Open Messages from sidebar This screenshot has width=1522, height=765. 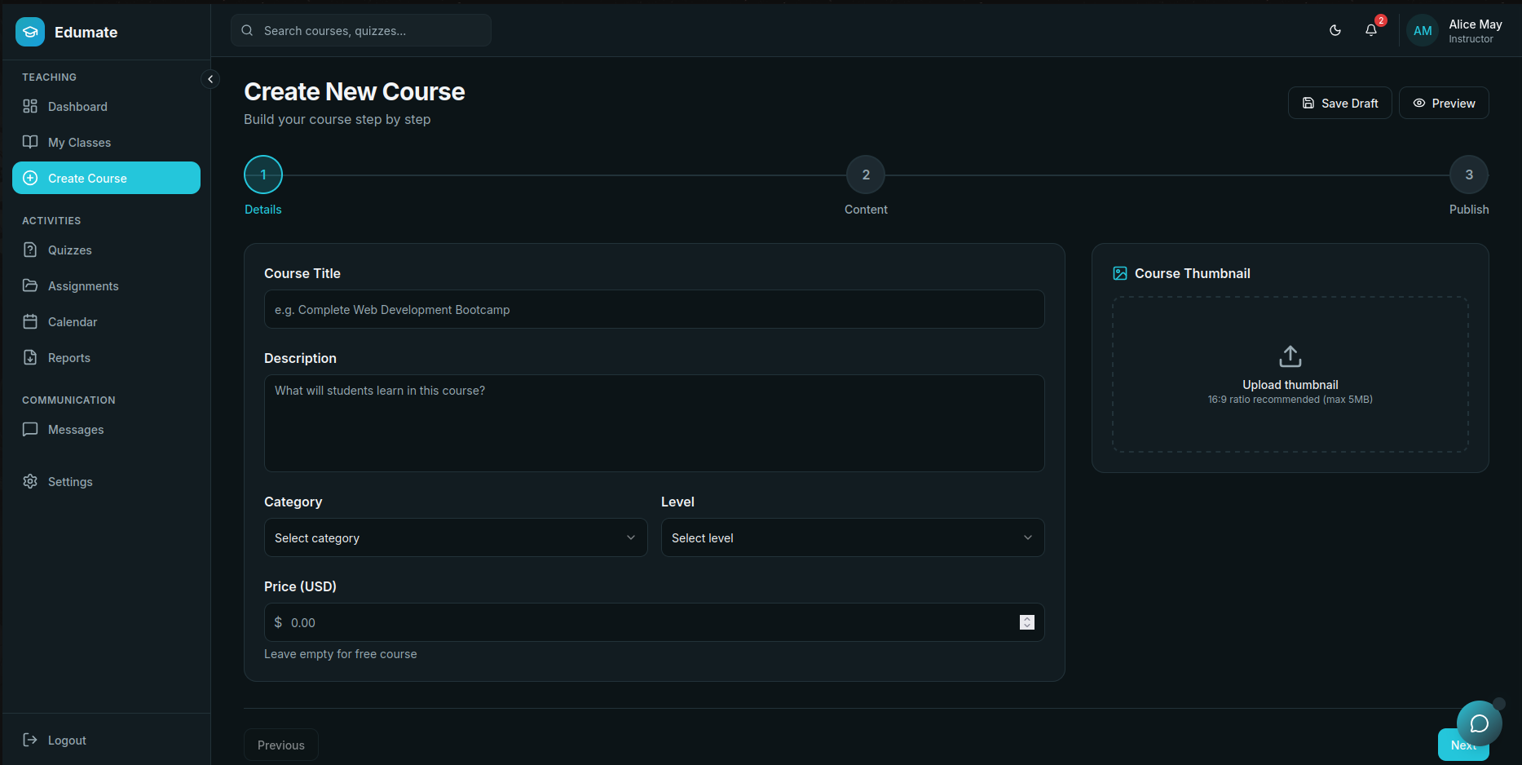(106, 429)
